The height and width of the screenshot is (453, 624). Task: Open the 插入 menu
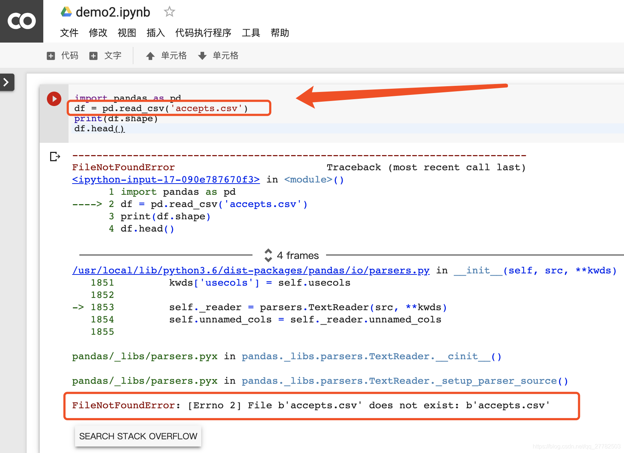[156, 33]
